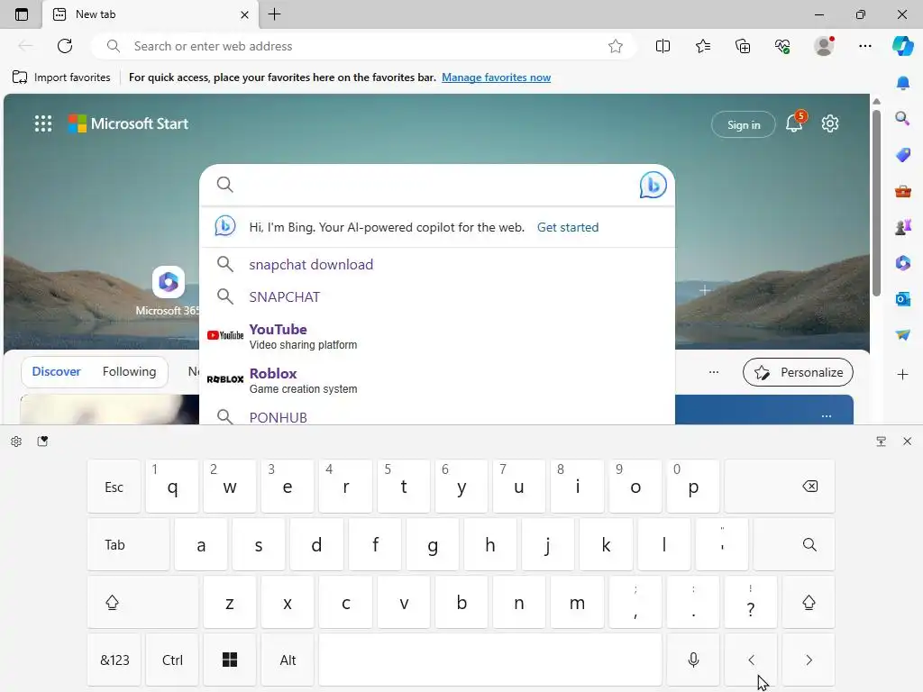Open sidebar Drop paper plane icon
923x692 pixels.
902,334
